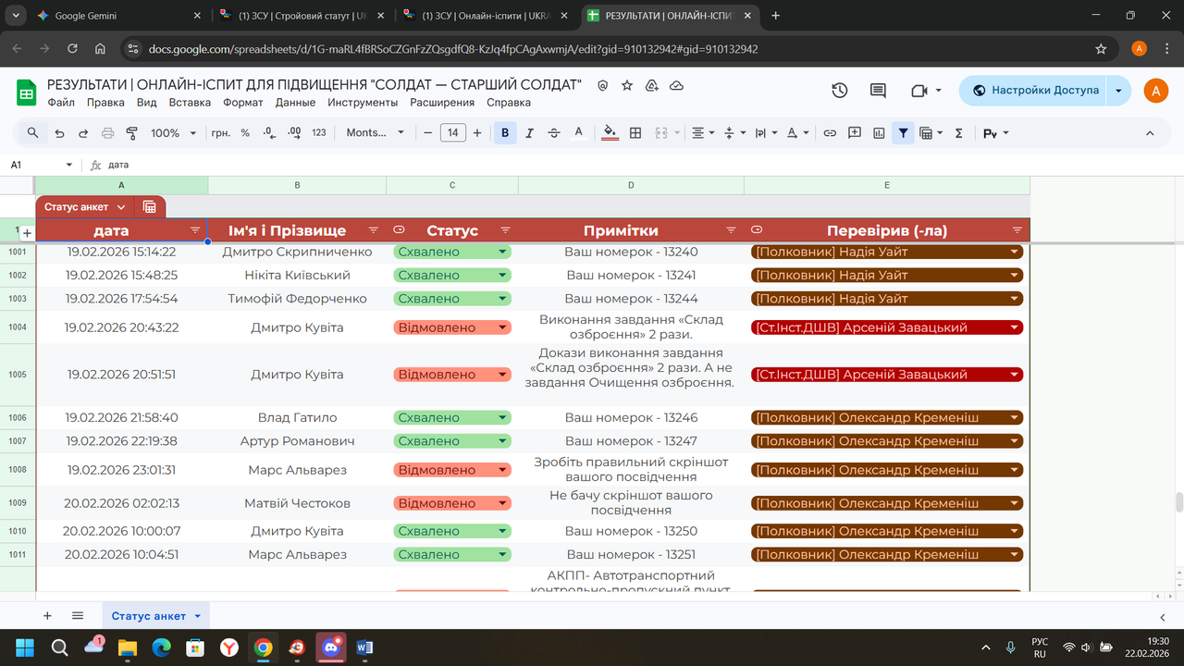Click the insert chart icon
This screenshot has width=1184, height=666.
pyautogui.click(x=879, y=133)
